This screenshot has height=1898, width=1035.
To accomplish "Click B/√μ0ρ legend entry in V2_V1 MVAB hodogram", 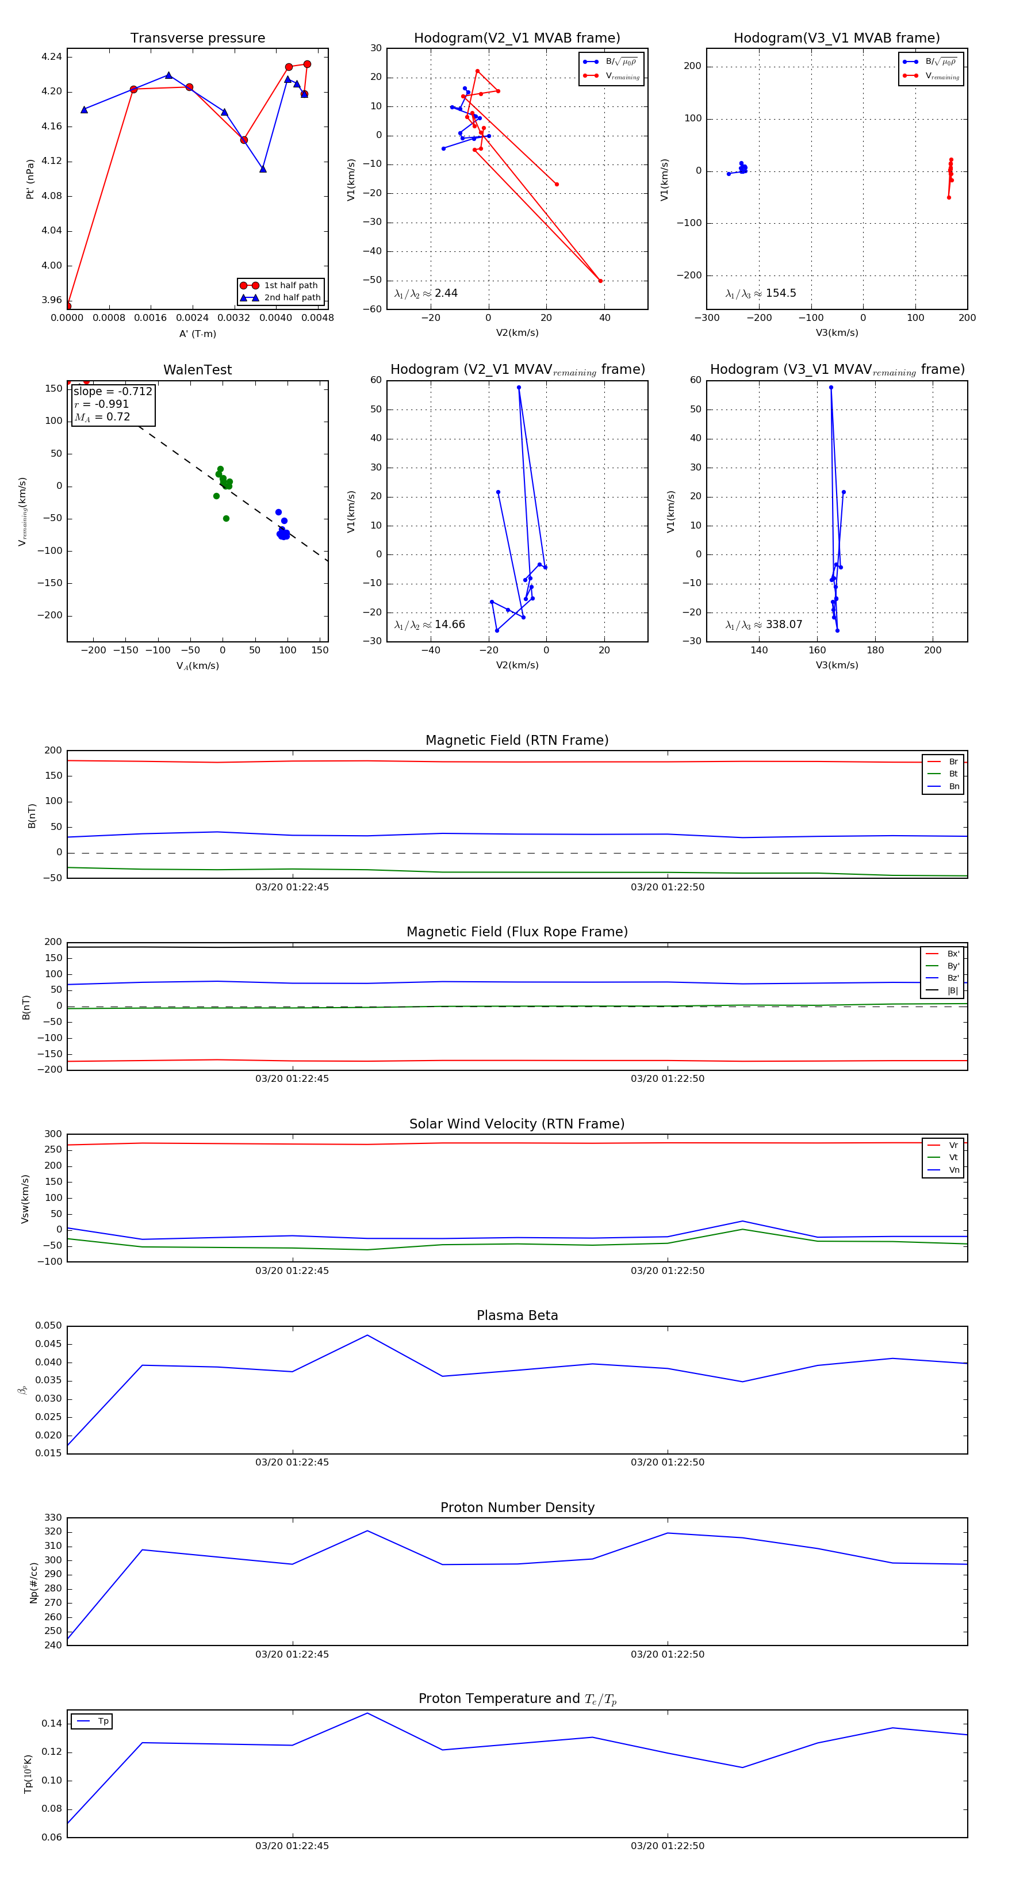I will (x=611, y=62).
